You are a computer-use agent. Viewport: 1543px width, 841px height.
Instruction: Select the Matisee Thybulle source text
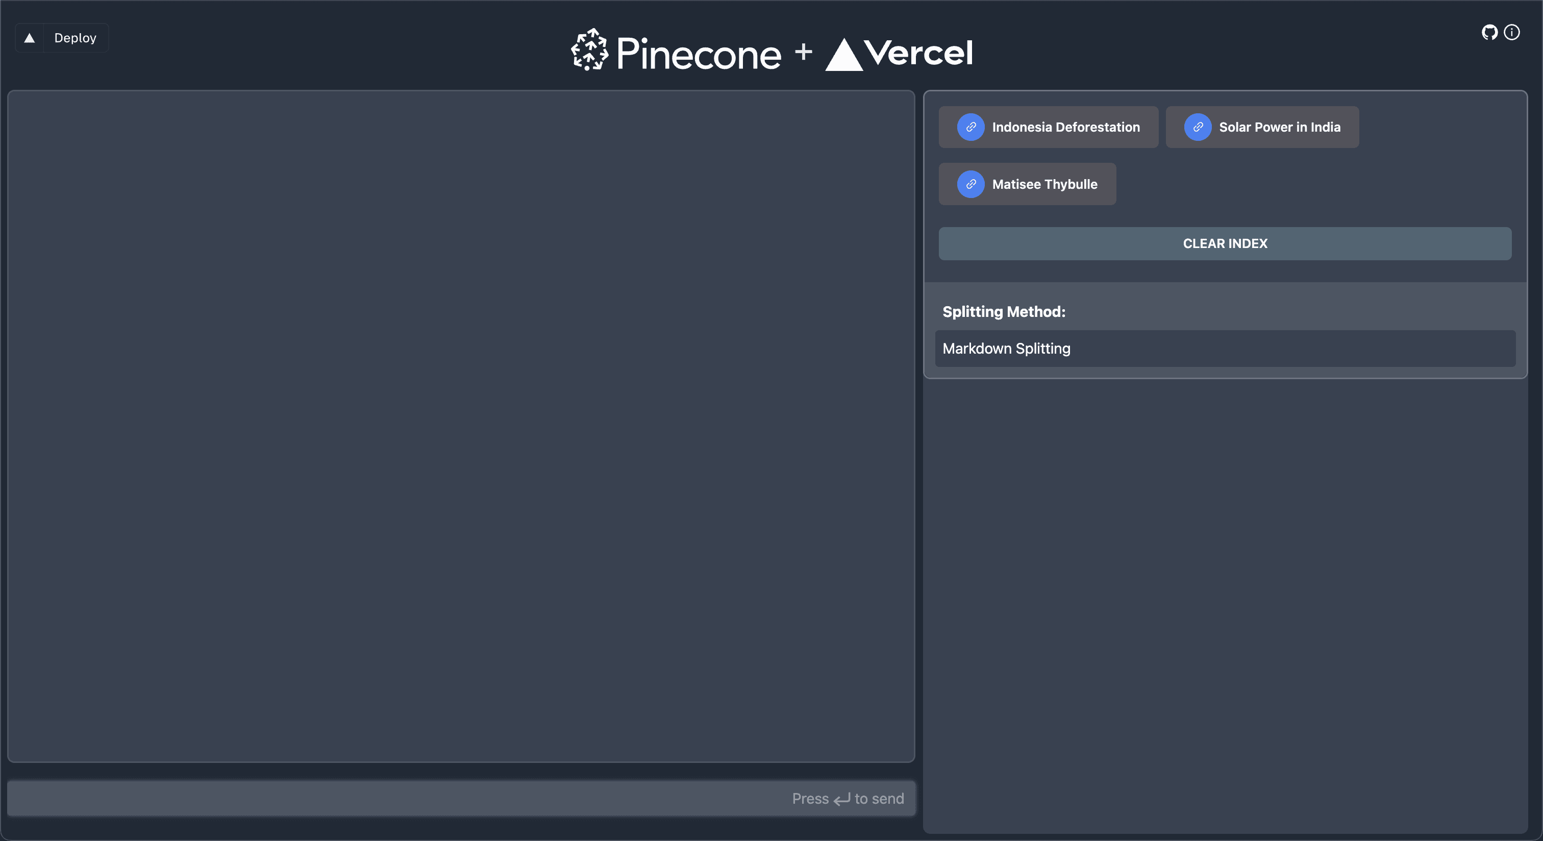coord(1044,184)
